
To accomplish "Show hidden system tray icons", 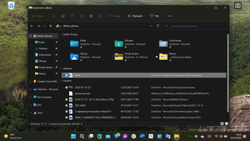I will click(190, 136).
